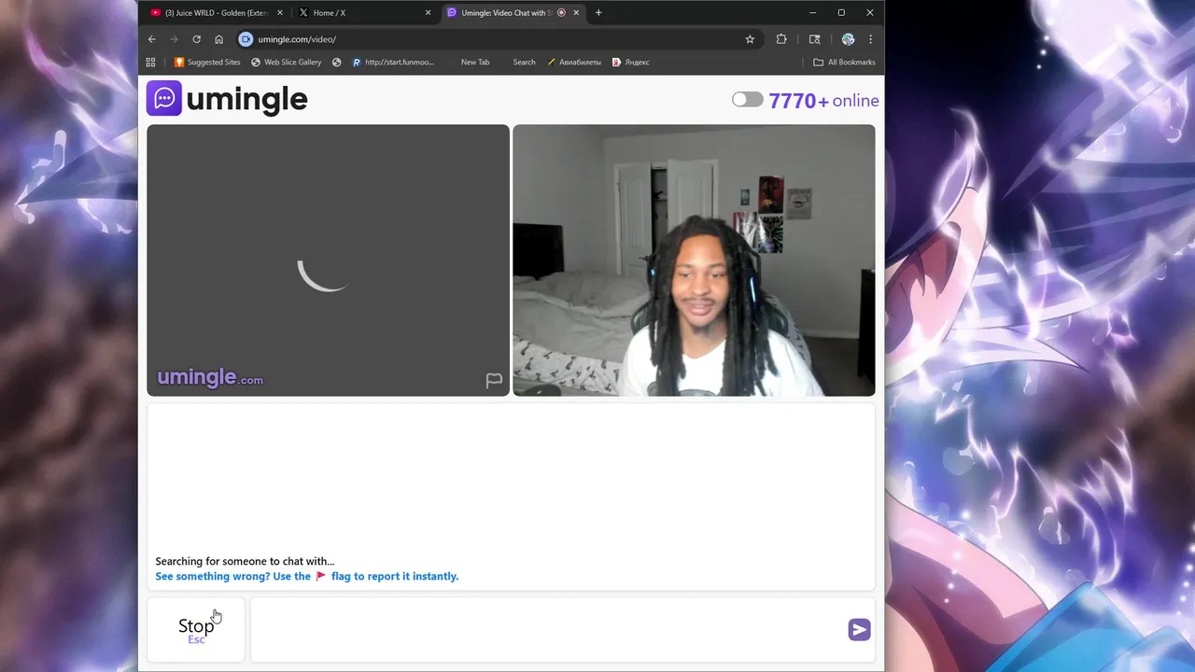The height and width of the screenshot is (672, 1195).
Task: Open the tab search icon in toolbar
Action: pyautogui.click(x=815, y=39)
